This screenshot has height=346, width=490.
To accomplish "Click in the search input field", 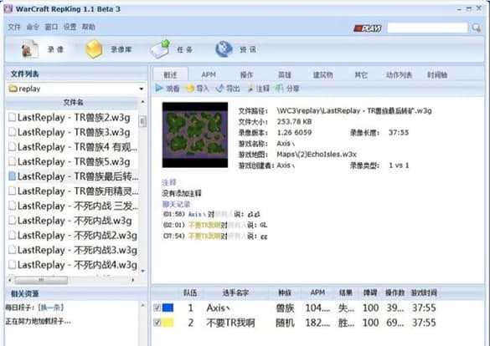I will [427, 28].
